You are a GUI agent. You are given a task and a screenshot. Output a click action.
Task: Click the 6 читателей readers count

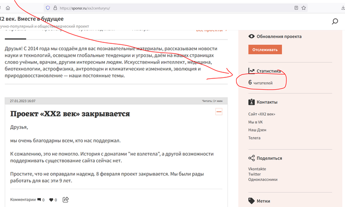click(261, 82)
